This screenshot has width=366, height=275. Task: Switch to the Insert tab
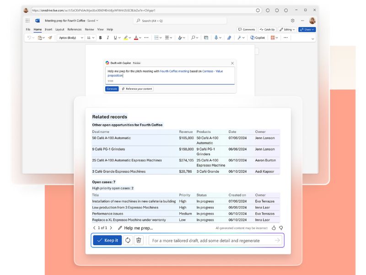coord(48,29)
